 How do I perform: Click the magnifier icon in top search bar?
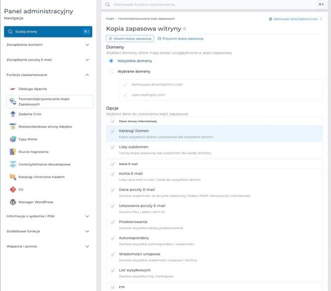click(x=108, y=4)
